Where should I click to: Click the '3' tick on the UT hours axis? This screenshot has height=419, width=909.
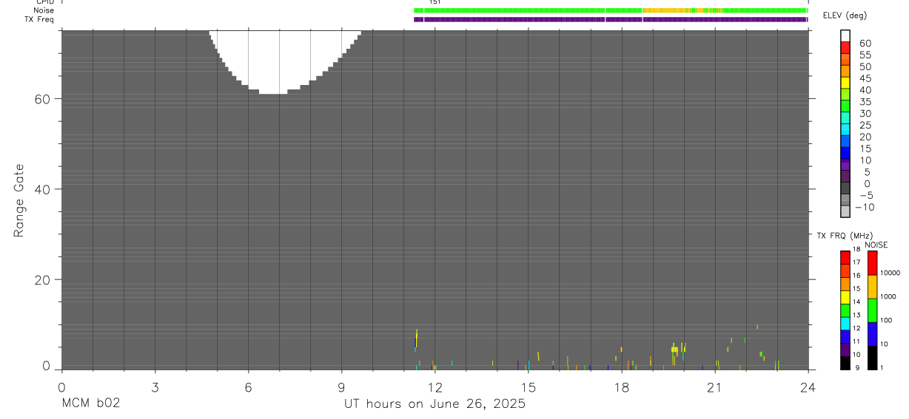[x=155, y=386]
